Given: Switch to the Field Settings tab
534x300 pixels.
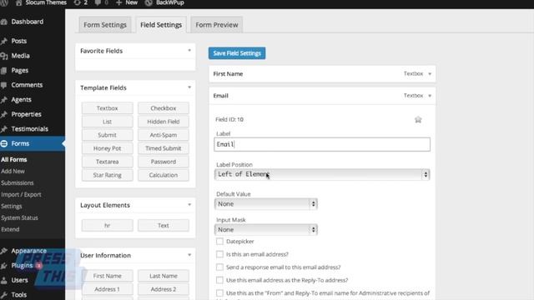Looking at the screenshot, I should click(161, 25).
